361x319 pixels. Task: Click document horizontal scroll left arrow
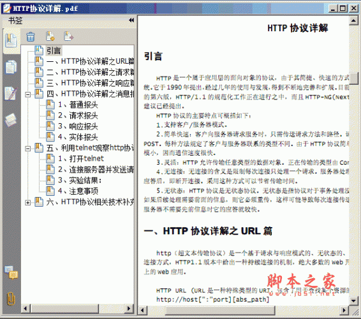pyautogui.click(x=142, y=310)
